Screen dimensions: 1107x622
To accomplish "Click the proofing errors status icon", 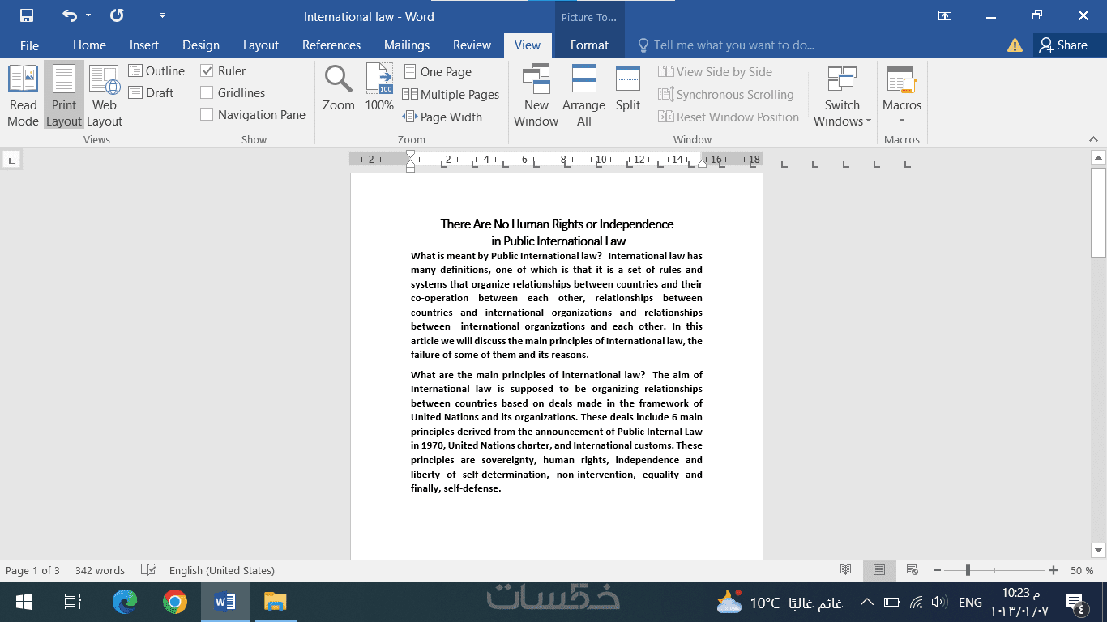I will point(148,570).
